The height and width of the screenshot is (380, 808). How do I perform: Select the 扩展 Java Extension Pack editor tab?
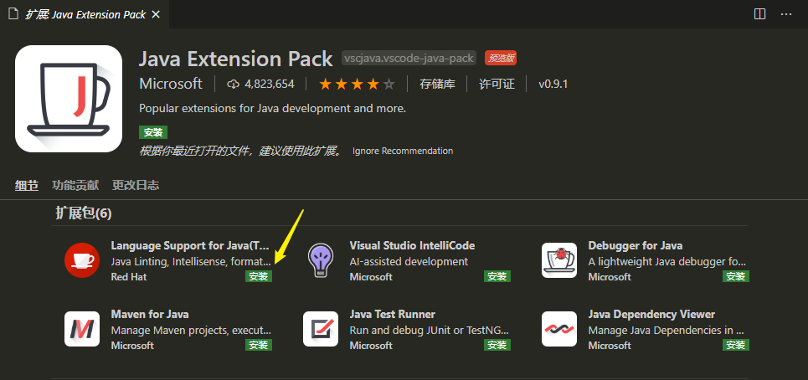[x=85, y=14]
